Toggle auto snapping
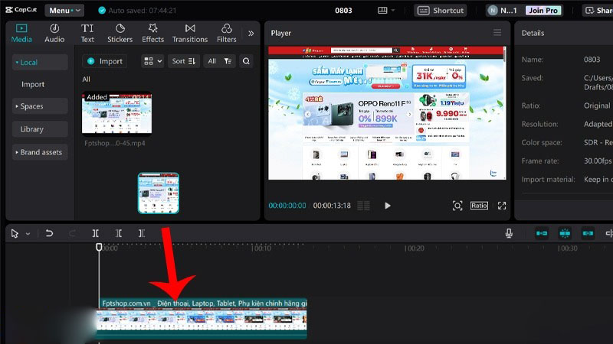Image resolution: width=613 pixels, height=344 pixels. (565, 233)
